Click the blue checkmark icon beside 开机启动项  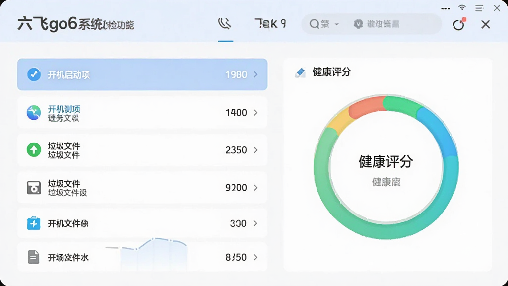[x=34, y=74]
